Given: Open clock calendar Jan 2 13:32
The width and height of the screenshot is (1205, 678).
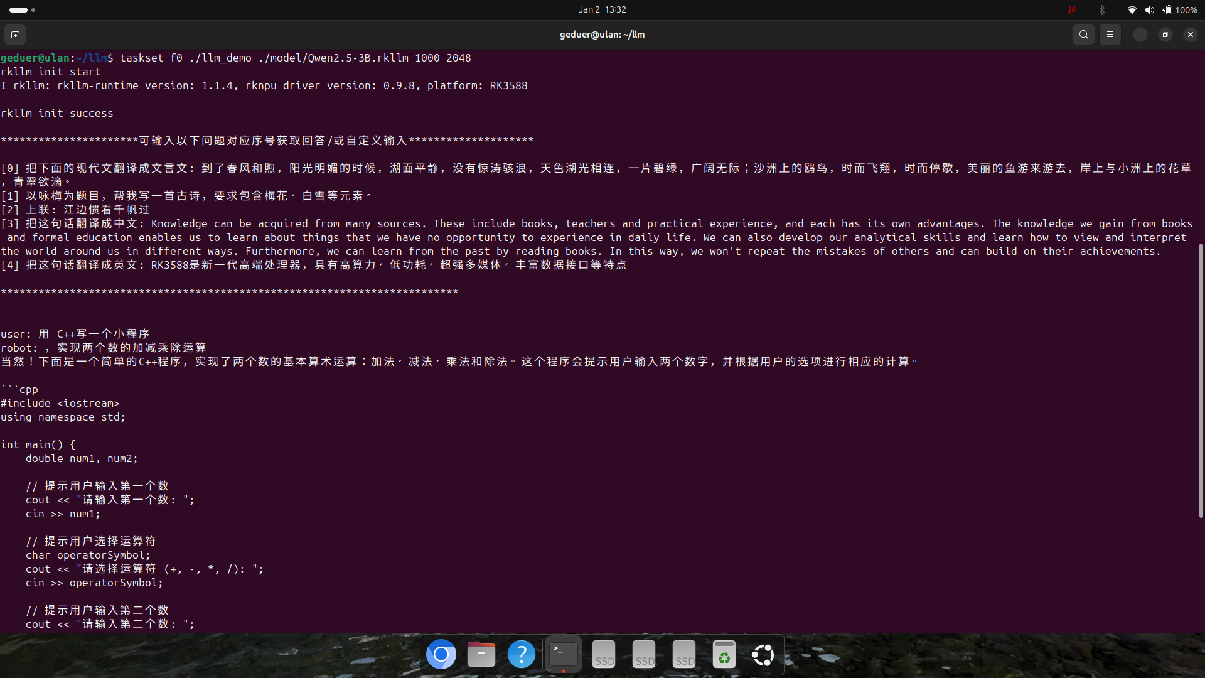Looking at the screenshot, I should [x=602, y=9].
